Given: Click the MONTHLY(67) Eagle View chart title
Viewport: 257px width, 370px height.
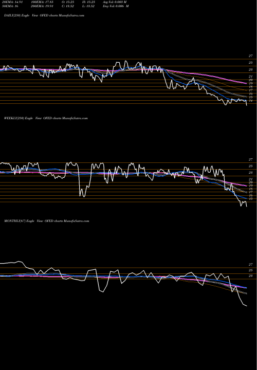Looking at the screenshot, I should click(x=46, y=221).
